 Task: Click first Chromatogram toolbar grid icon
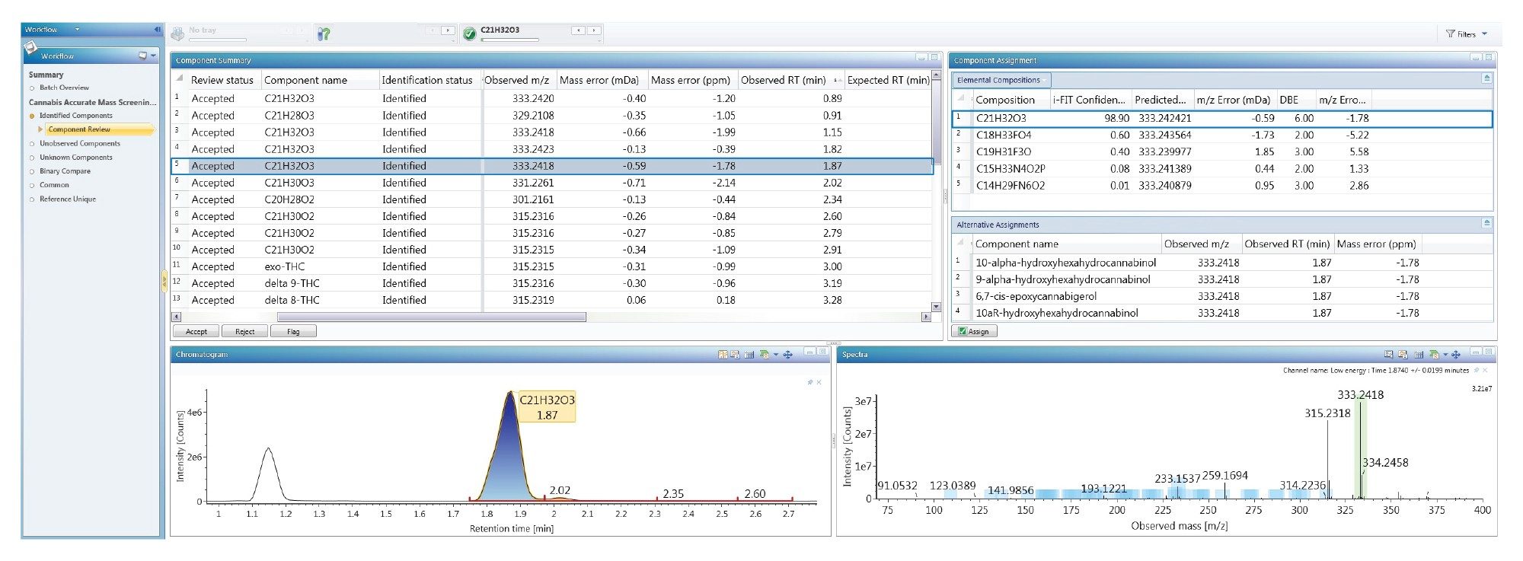click(x=723, y=355)
